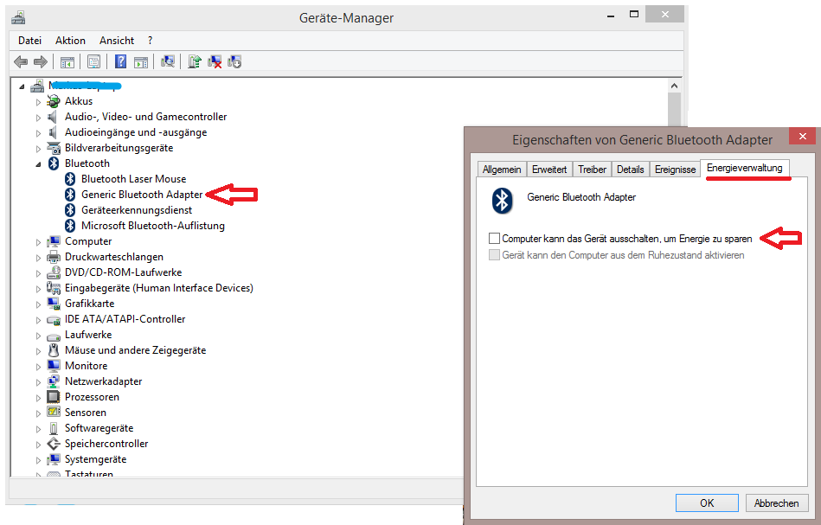
Task: Click the DVD/CD-ROM-Laufwerke disc icon
Action: click(x=54, y=272)
